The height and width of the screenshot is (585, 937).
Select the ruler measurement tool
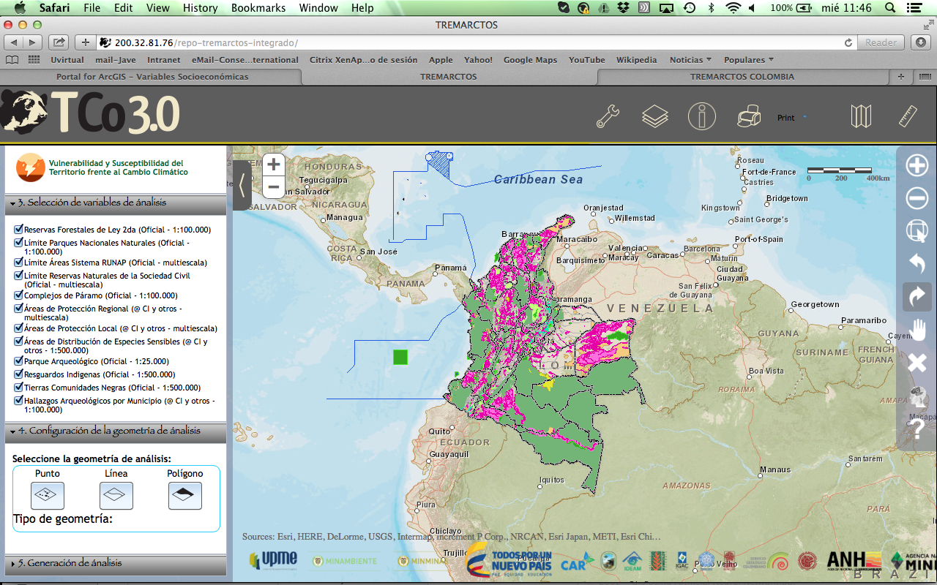click(x=908, y=116)
